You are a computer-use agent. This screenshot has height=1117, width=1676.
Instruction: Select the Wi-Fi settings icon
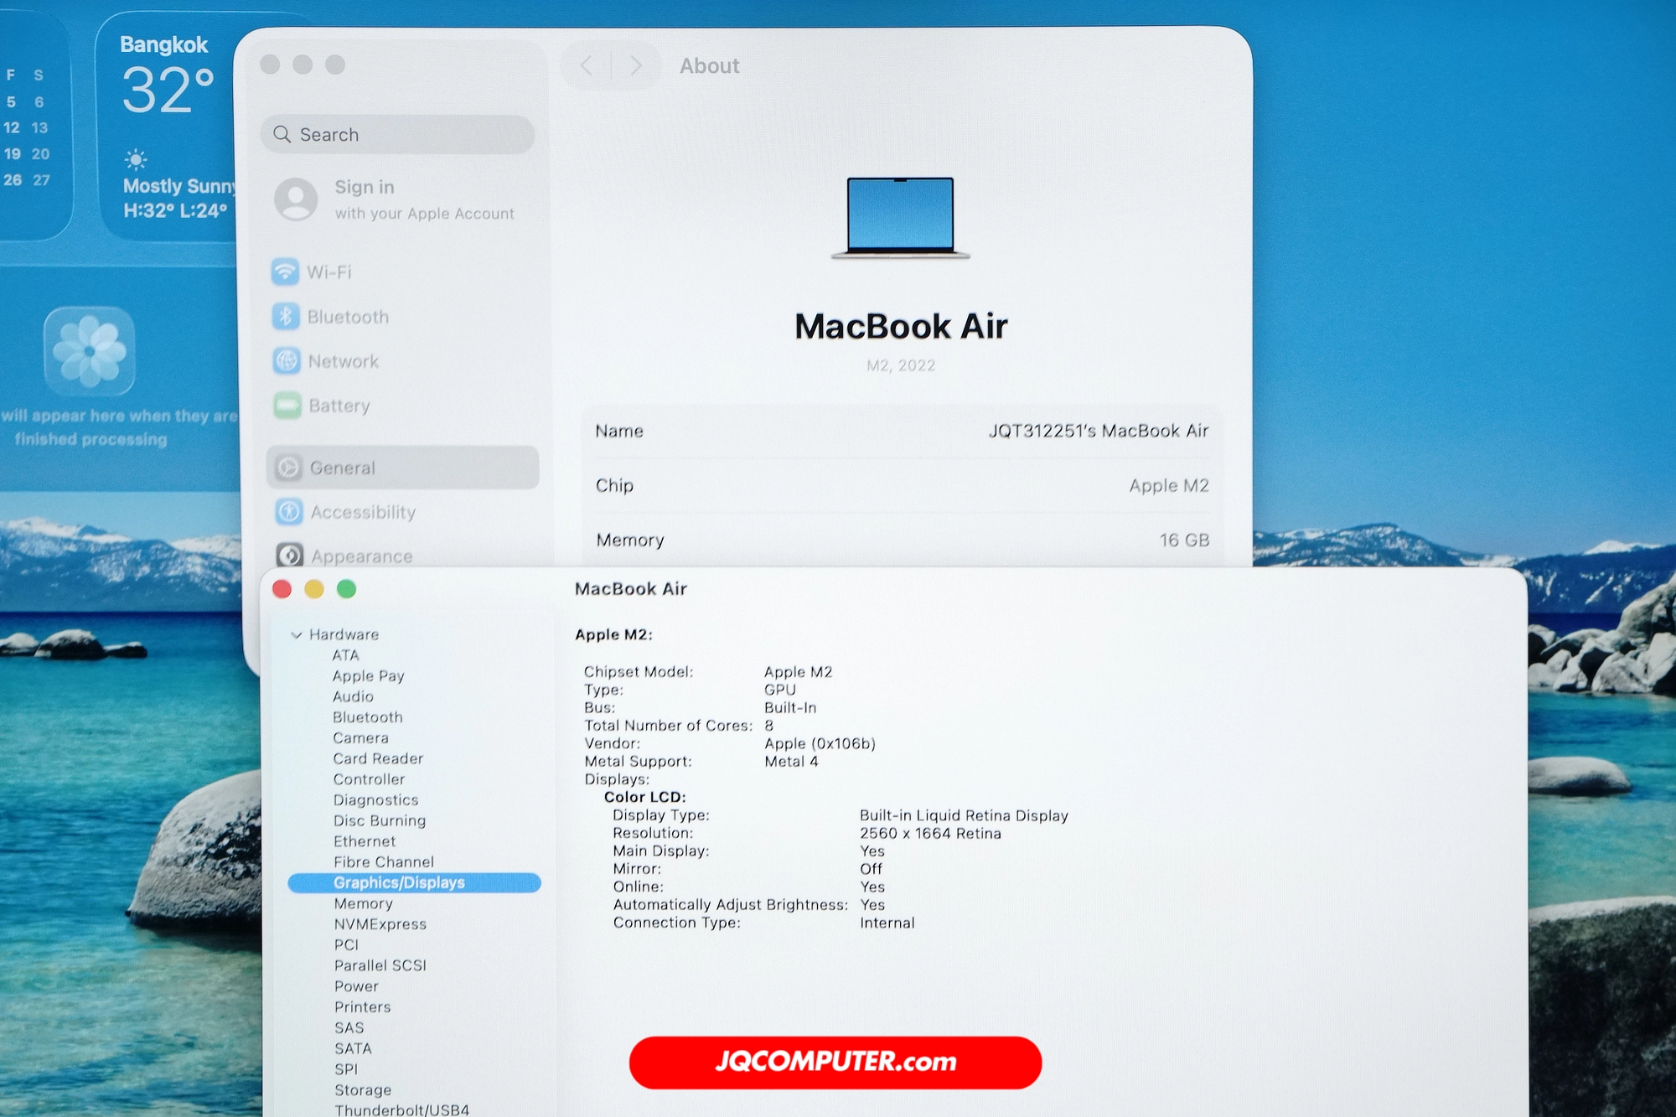click(x=287, y=271)
